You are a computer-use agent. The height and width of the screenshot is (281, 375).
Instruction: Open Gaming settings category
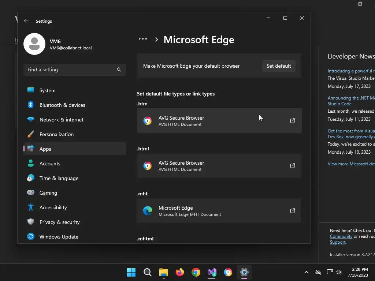coord(75,193)
